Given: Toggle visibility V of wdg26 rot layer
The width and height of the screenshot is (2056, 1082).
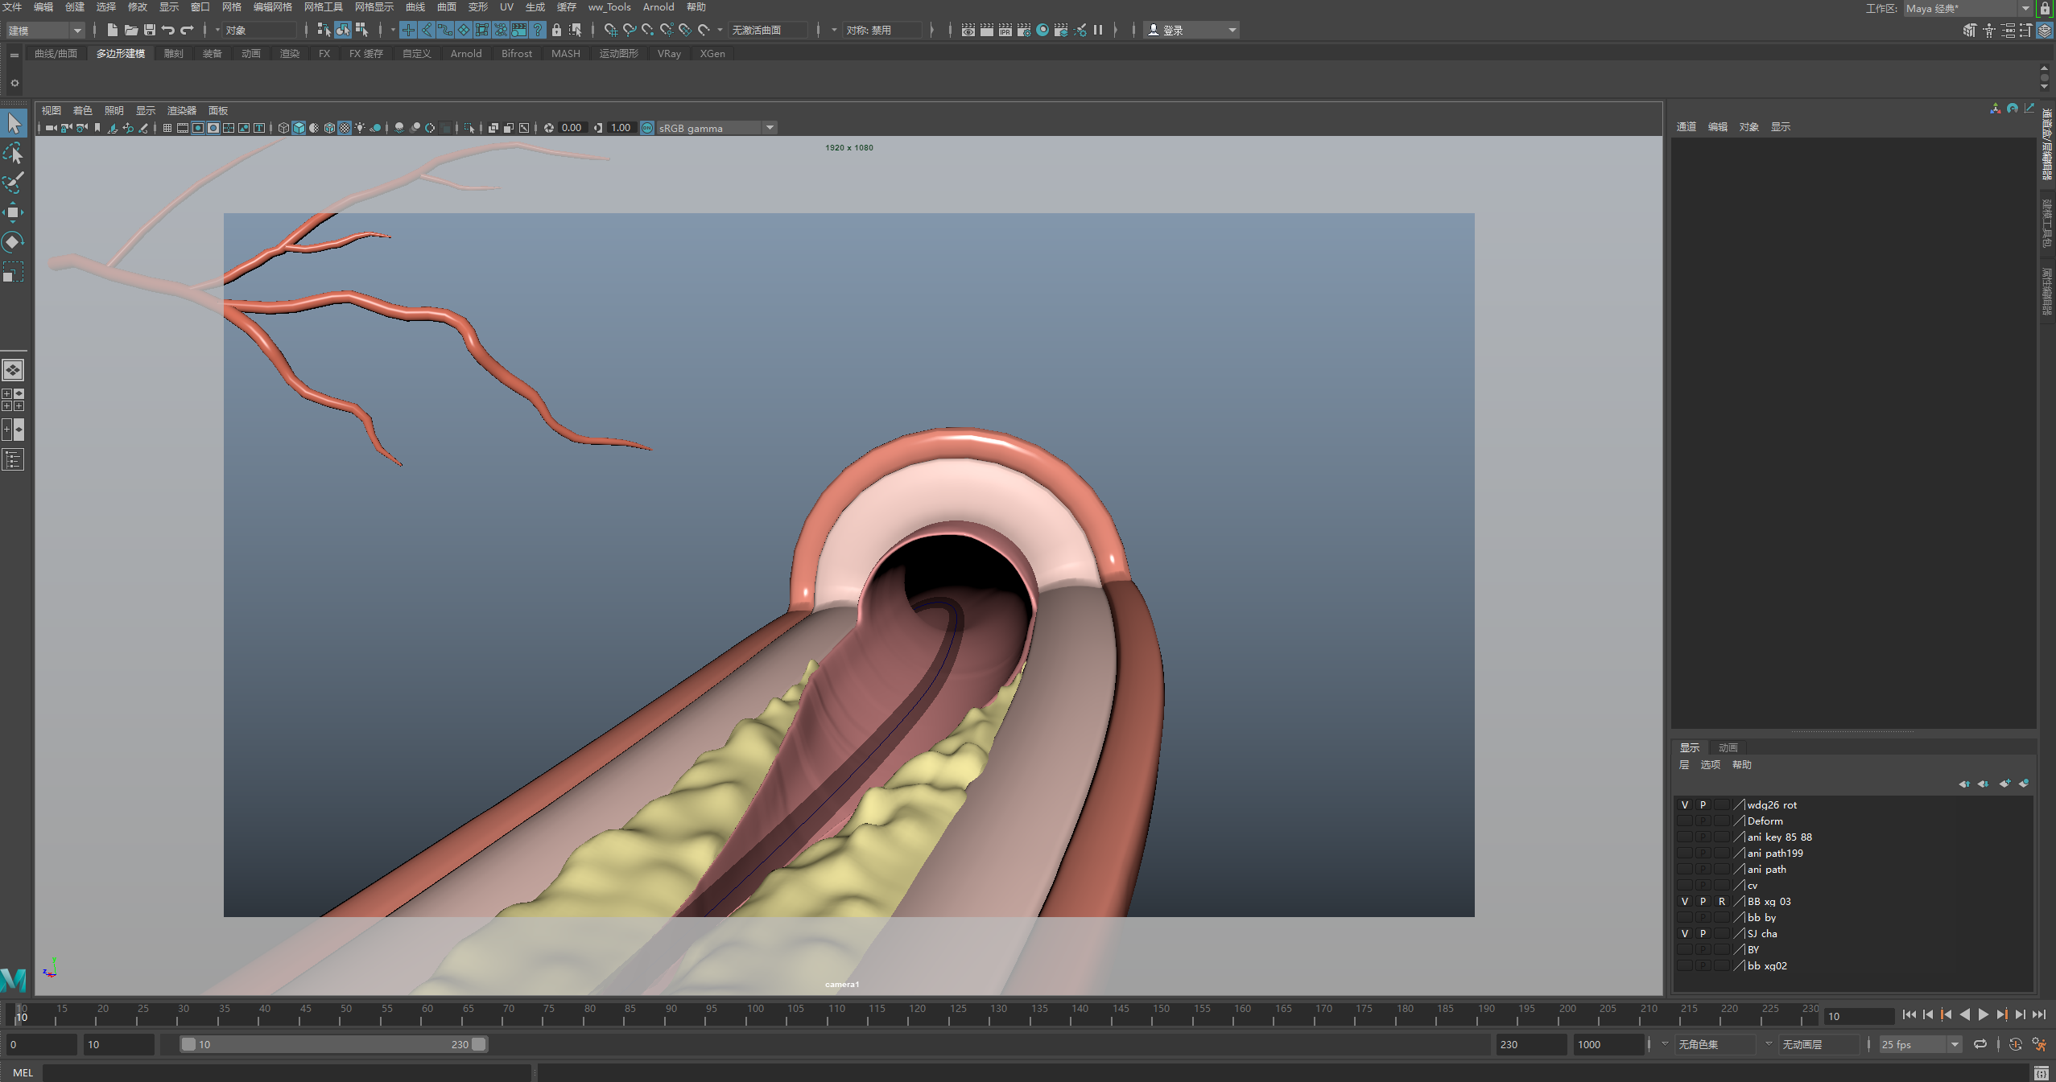Looking at the screenshot, I should coord(1684,804).
